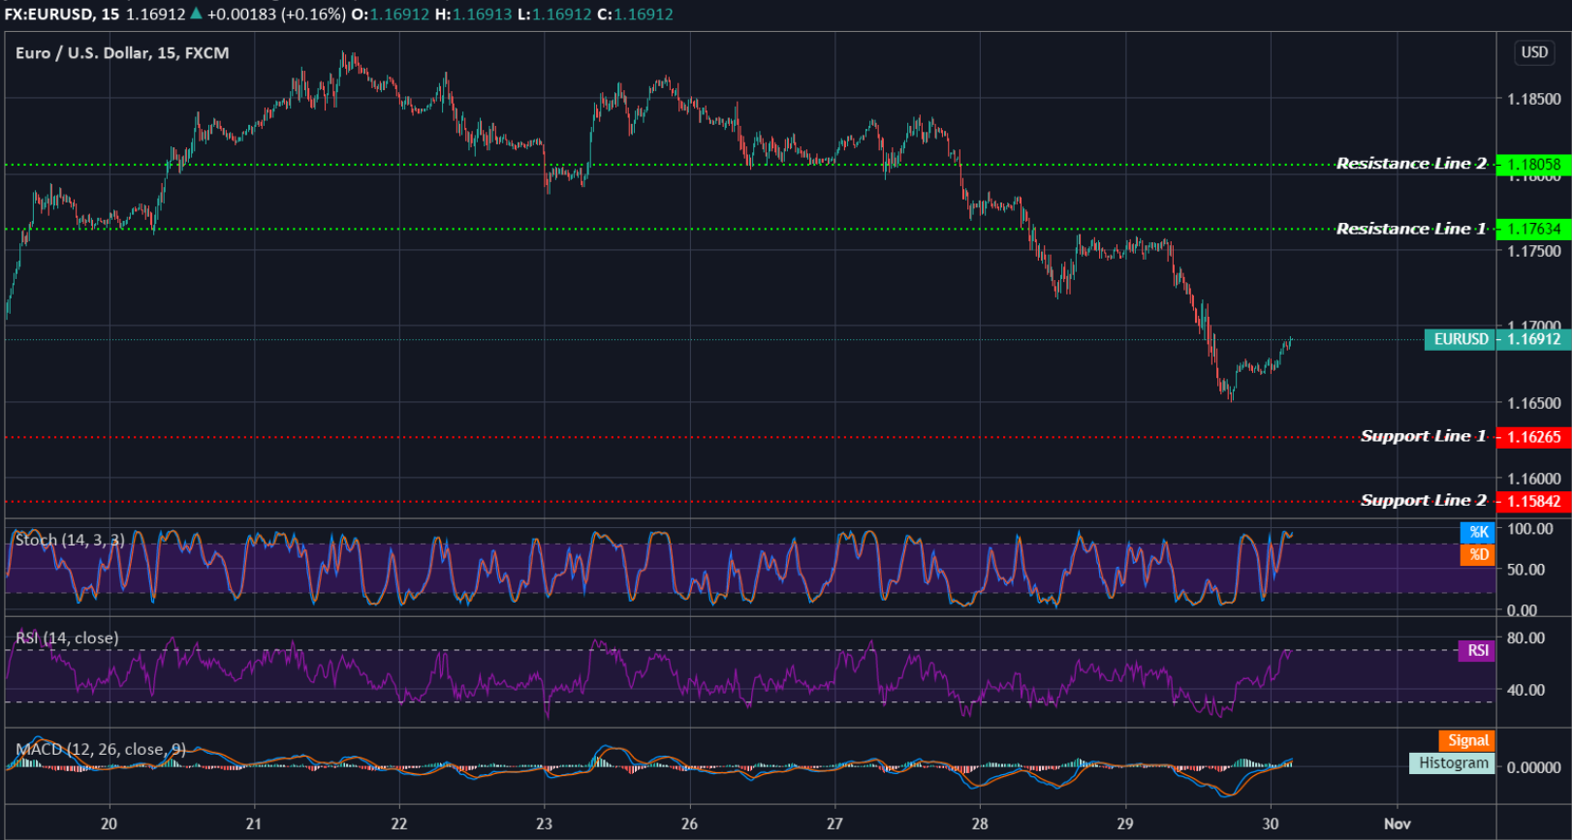The height and width of the screenshot is (840, 1572).
Task: Click date 30 on time axis
Action: (x=1271, y=824)
